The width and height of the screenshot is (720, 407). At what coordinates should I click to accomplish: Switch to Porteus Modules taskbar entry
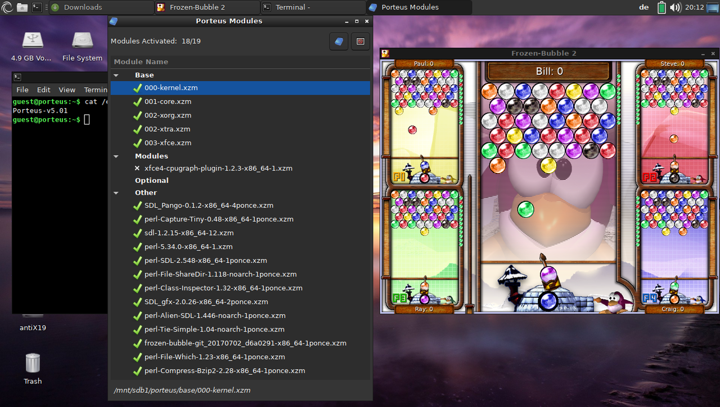coord(418,7)
